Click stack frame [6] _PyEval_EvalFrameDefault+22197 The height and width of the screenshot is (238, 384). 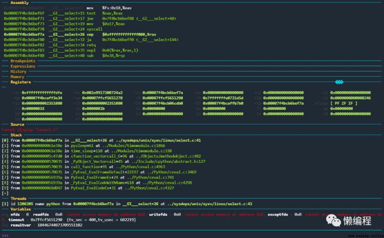(x=99, y=172)
